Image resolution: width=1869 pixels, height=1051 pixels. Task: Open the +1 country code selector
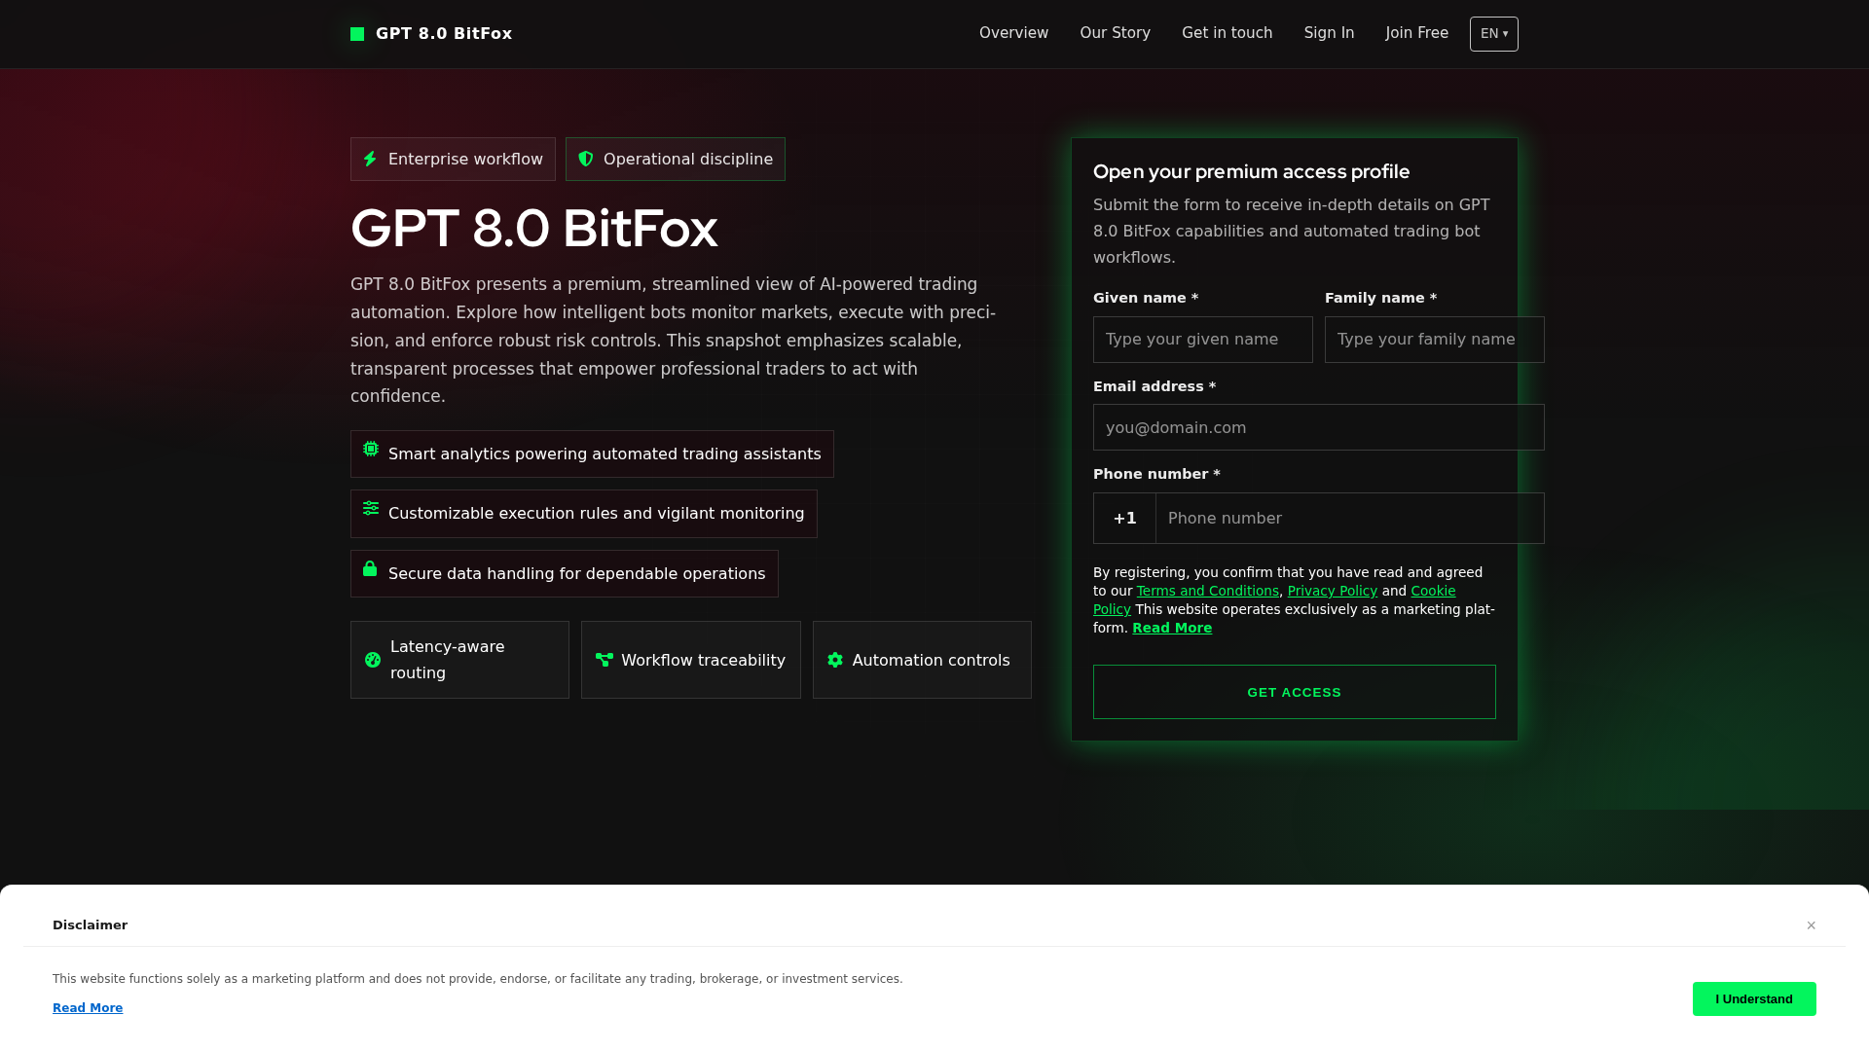1124,518
